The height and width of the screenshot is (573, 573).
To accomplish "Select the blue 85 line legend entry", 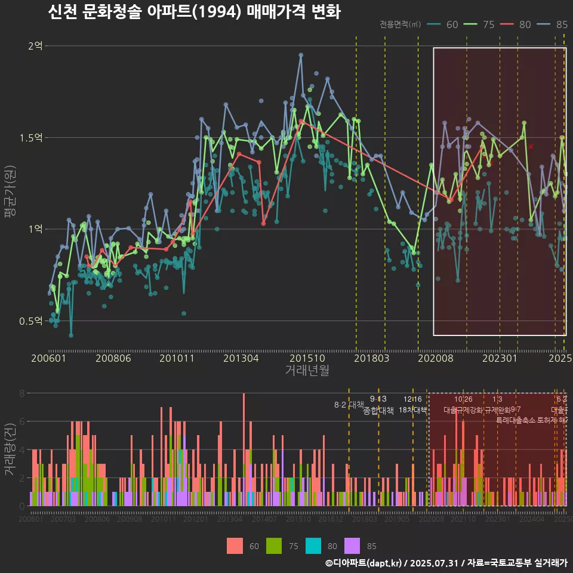I will click(x=552, y=24).
